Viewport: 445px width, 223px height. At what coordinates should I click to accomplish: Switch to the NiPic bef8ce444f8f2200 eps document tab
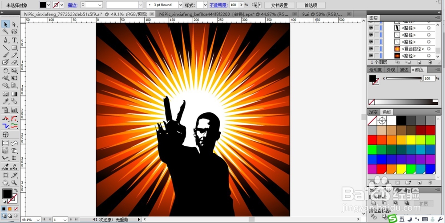tap(224, 14)
